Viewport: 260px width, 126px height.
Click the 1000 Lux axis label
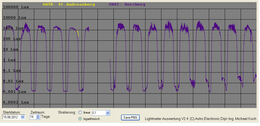click(13, 28)
